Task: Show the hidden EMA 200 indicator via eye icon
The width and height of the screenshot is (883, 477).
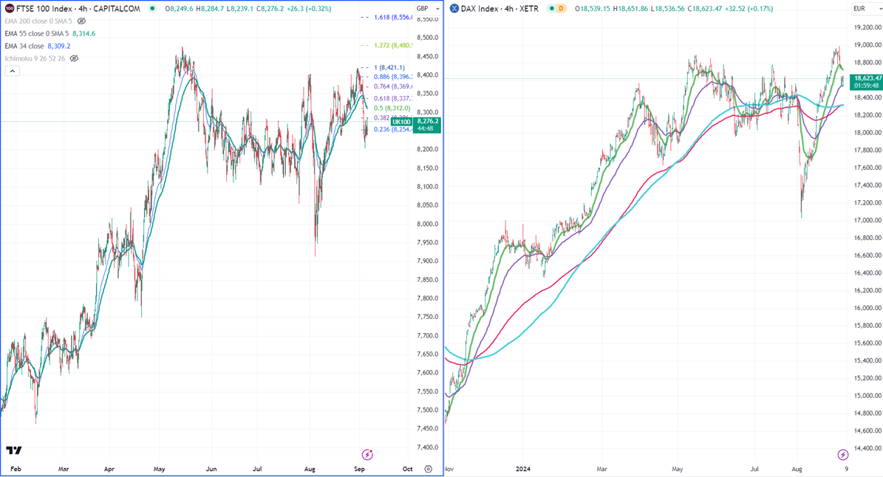Action: point(82,21)
